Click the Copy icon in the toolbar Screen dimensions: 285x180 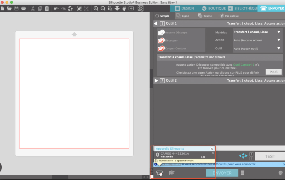(x=40, y=8)
